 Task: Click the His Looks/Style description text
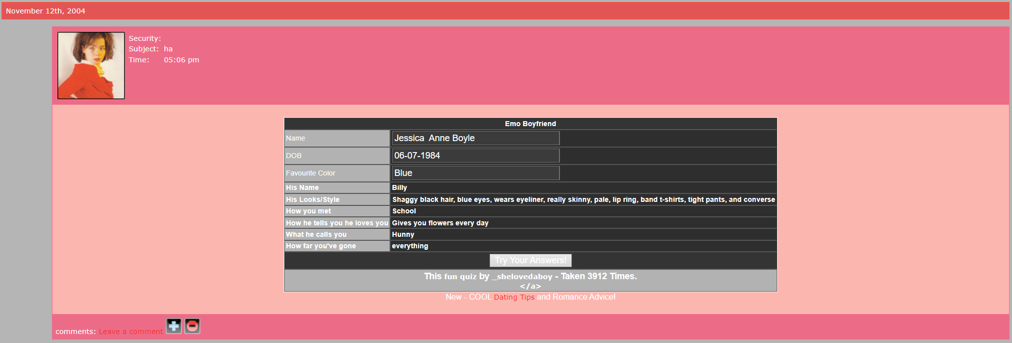[x=583, y=199]
